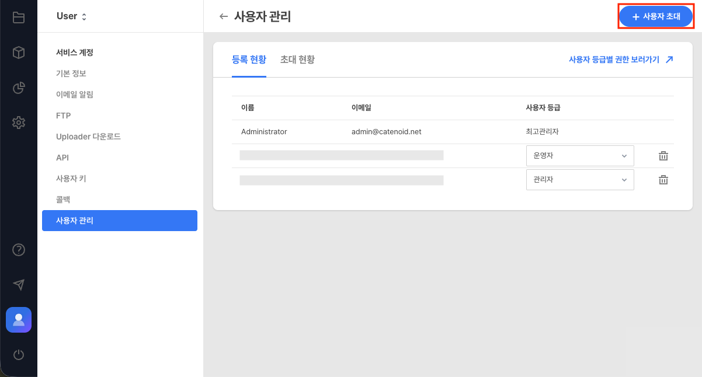Image resolution: width=702 pixels, height=377 pixels.
Task: Open the settings gear icon in sidebar
Action: coord(18,123)
